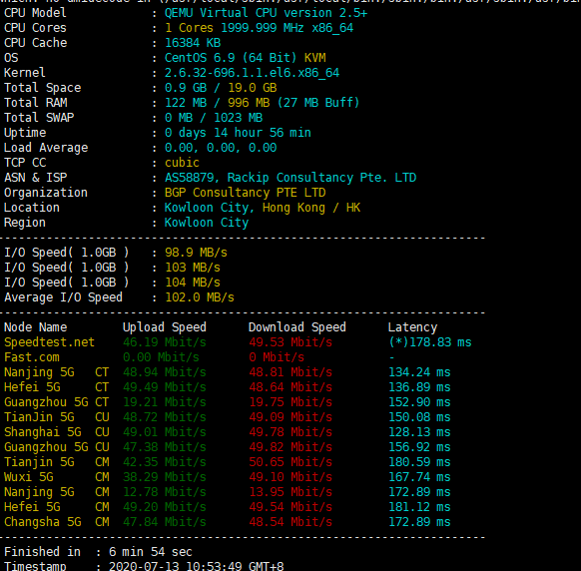Select the OS value CentOS 6.9 (64 Bit) KVM

pos(245,58)
